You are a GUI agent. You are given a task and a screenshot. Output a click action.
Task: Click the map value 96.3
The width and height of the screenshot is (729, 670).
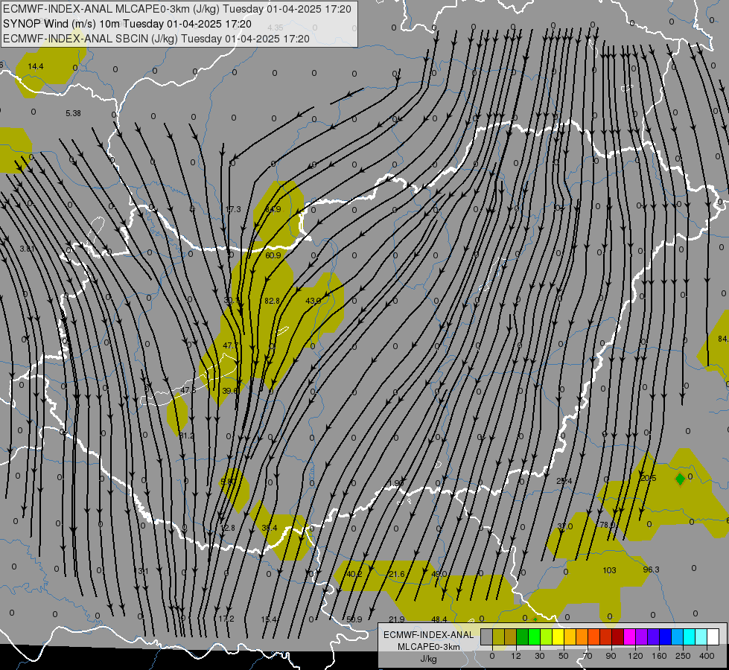pos(652,569)
